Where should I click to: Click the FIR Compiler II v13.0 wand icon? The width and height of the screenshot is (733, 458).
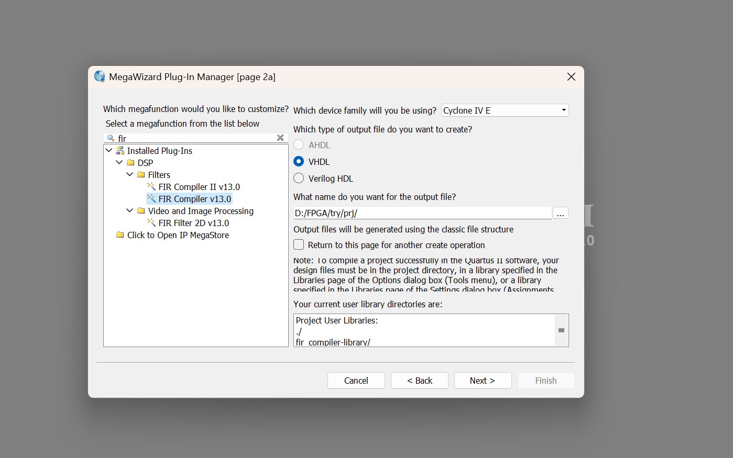click(151, 186)
